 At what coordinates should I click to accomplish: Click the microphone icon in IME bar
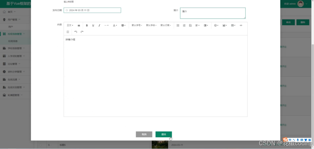(298, 140)
